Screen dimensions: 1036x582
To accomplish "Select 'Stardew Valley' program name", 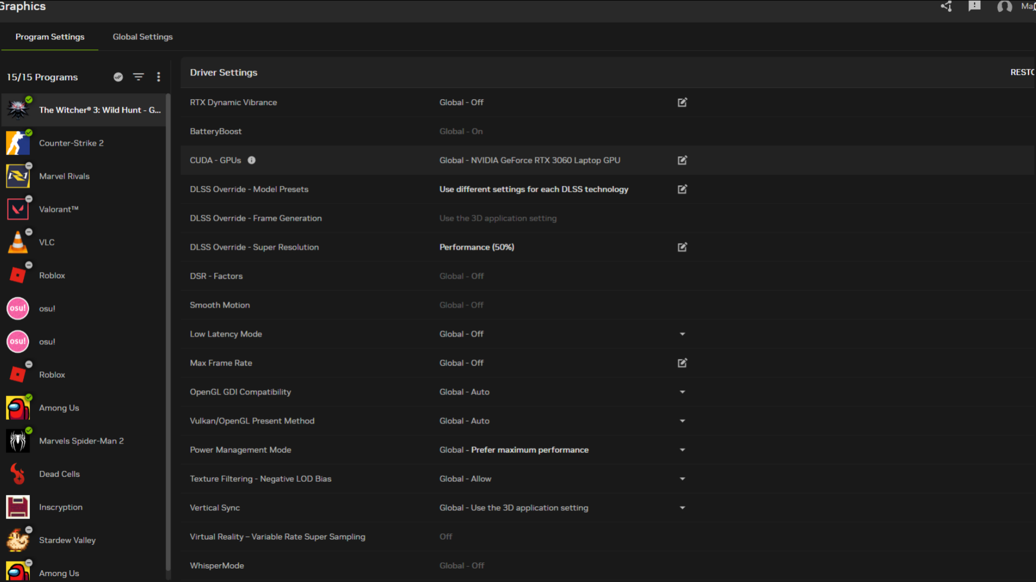I will [x=67, y=541].
